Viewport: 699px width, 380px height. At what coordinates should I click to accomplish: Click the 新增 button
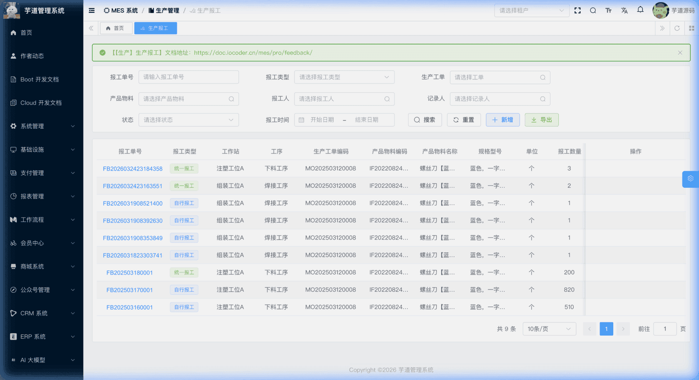pos(503,120)
